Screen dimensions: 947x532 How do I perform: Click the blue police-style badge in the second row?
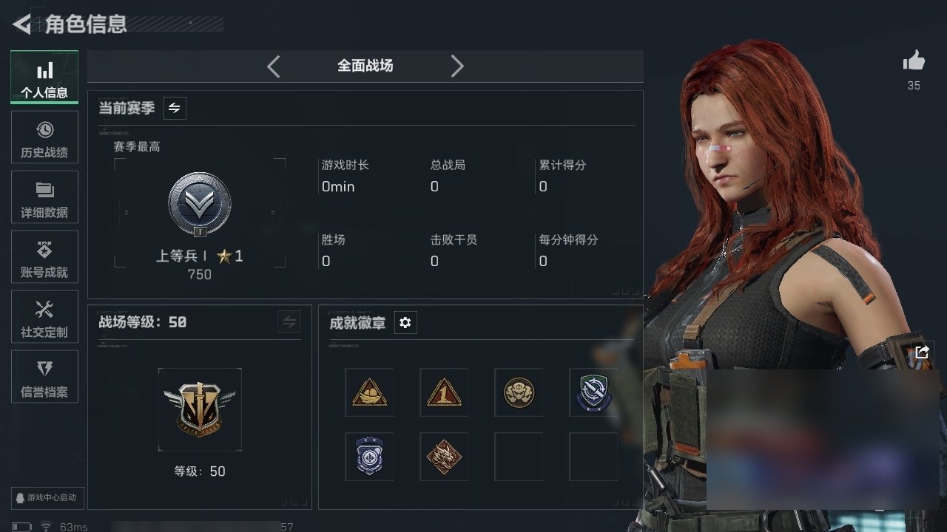369,457
